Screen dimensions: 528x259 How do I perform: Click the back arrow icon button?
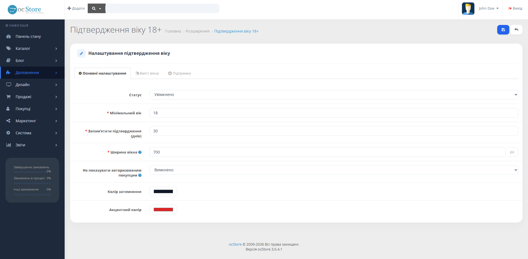click(x=516, y=30)
